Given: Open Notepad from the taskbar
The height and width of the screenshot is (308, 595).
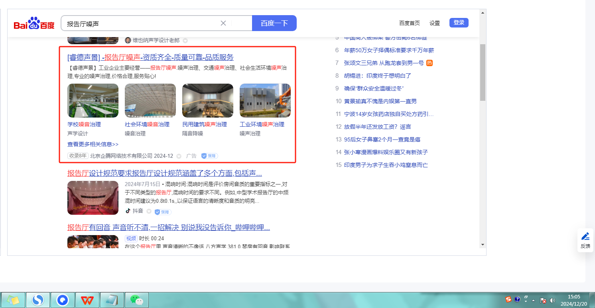Looking at the screenshot, I should pyautogui.click(x=112, y=300).
